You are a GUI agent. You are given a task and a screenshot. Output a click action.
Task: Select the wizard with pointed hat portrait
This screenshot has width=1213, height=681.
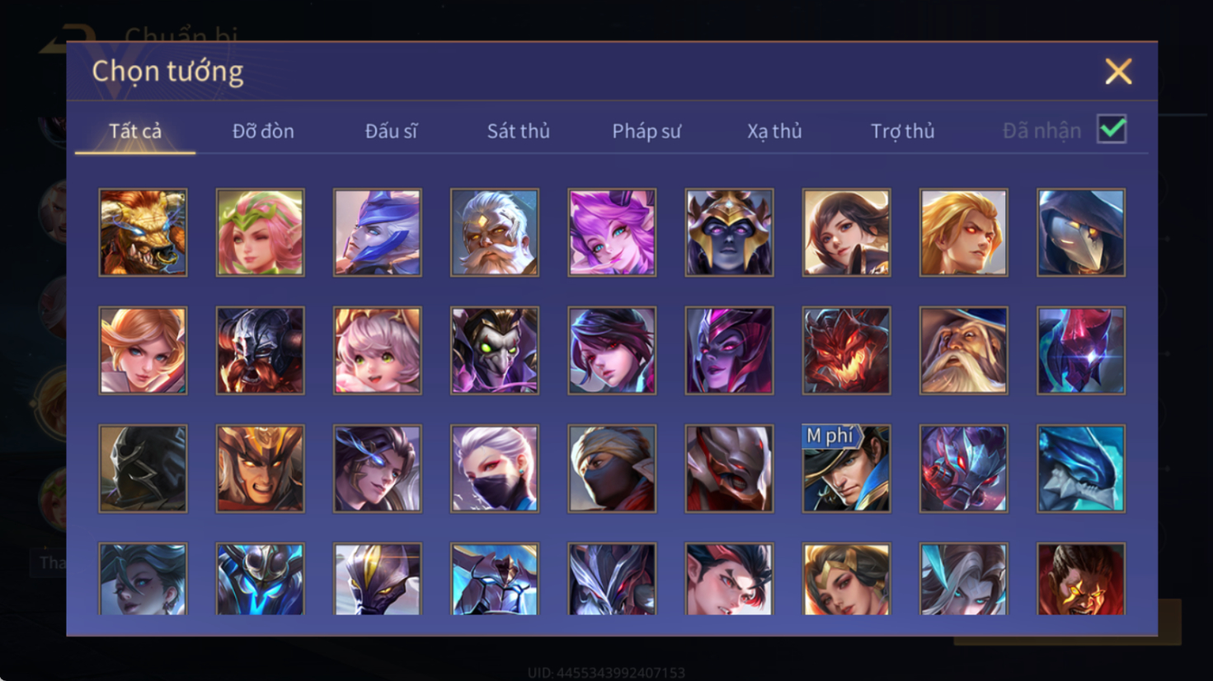pyautogui.click(x=963, y=351)
